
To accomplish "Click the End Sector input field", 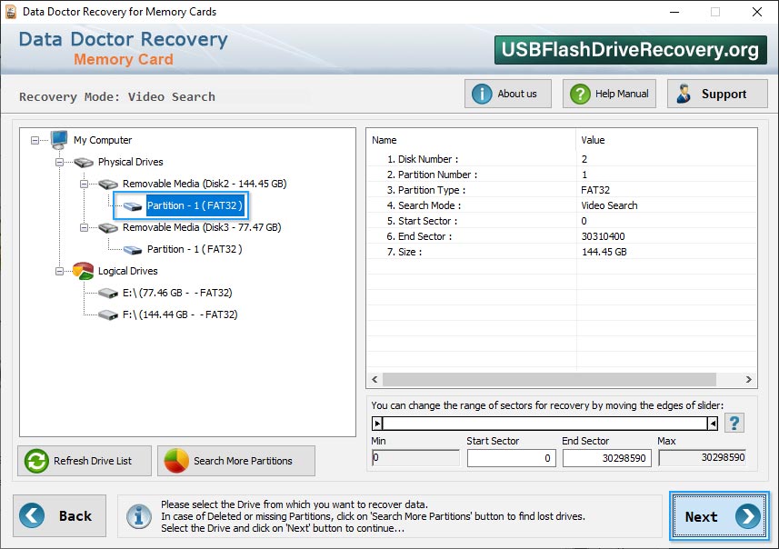I will 606,458.
